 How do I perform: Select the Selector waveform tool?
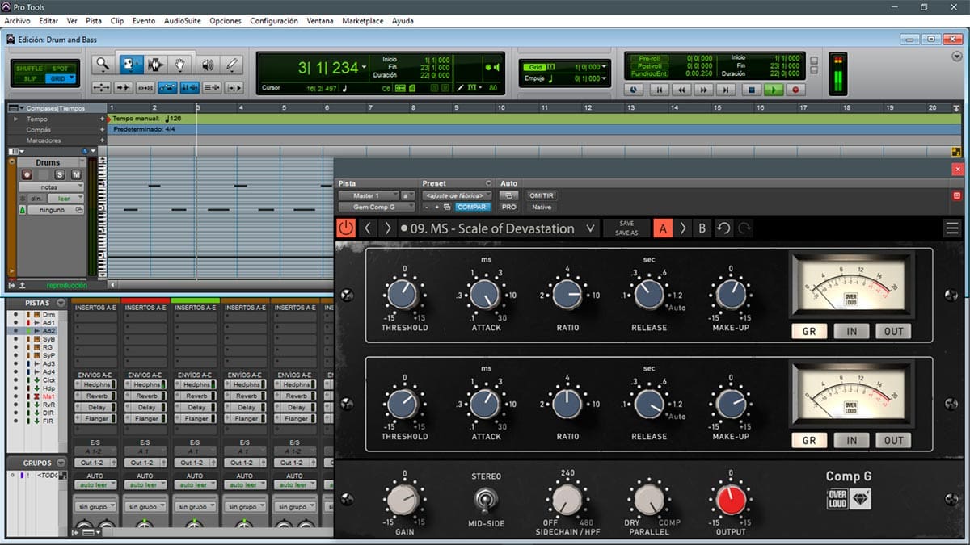pyautogui.click(x=155, y=65)
